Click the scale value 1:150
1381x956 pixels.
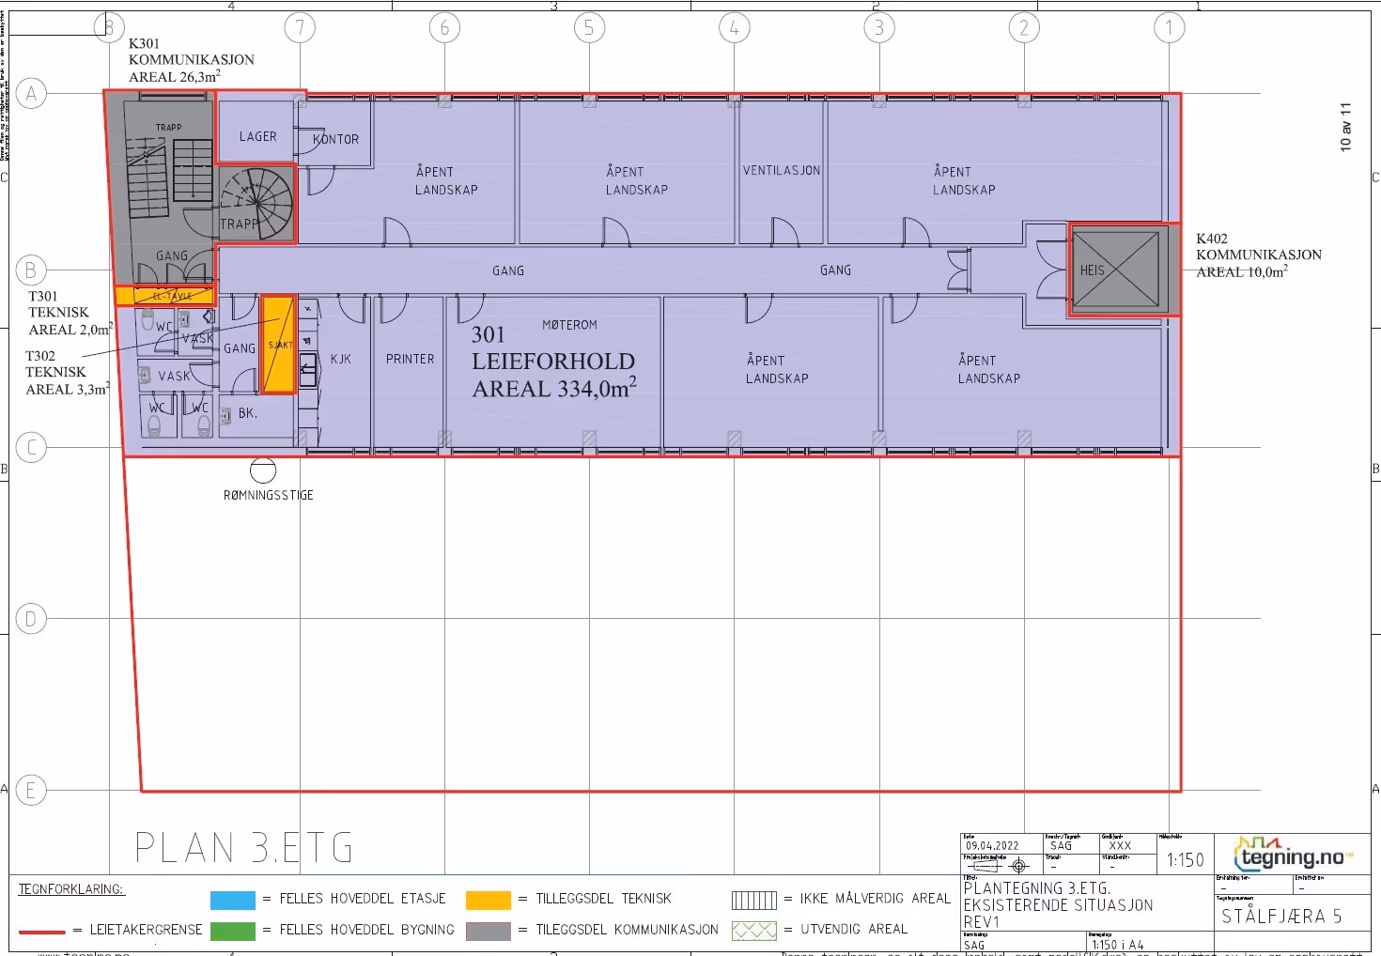[1186, 859]
